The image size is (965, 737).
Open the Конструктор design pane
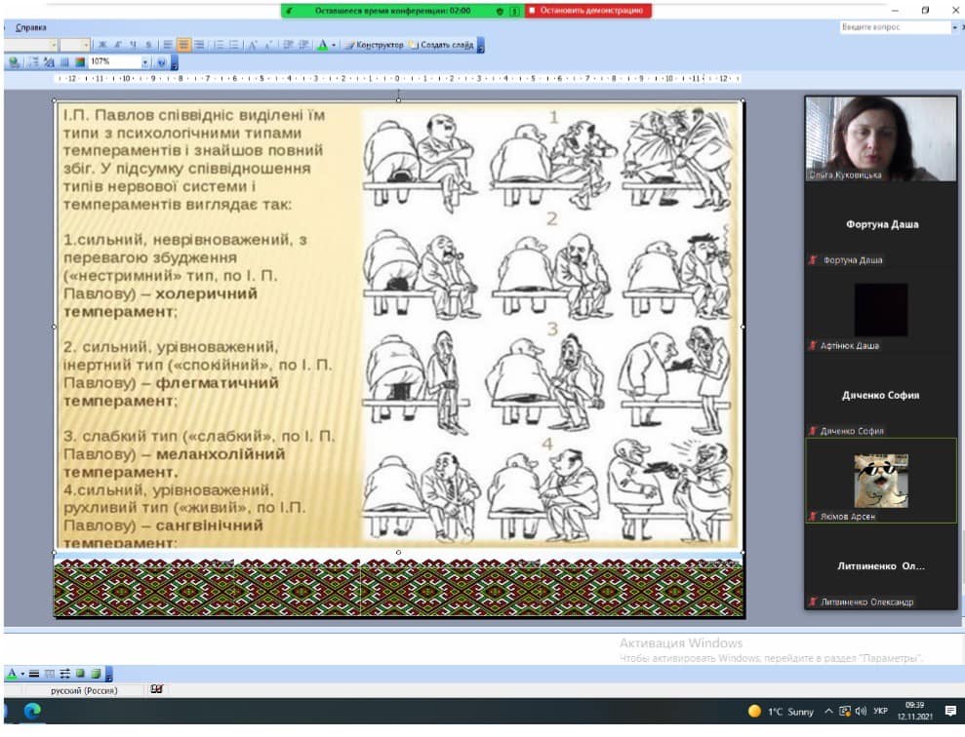point(374,45)
